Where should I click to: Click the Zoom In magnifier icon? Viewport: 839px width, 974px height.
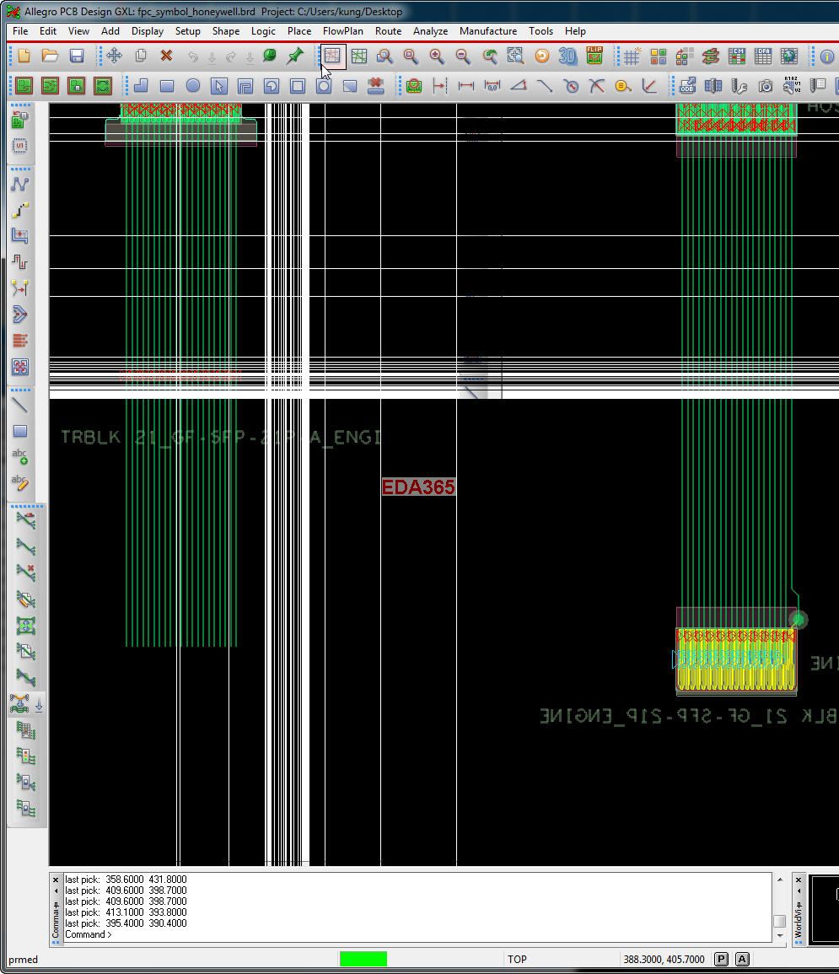pyautogui.click(x=437, y=57)
